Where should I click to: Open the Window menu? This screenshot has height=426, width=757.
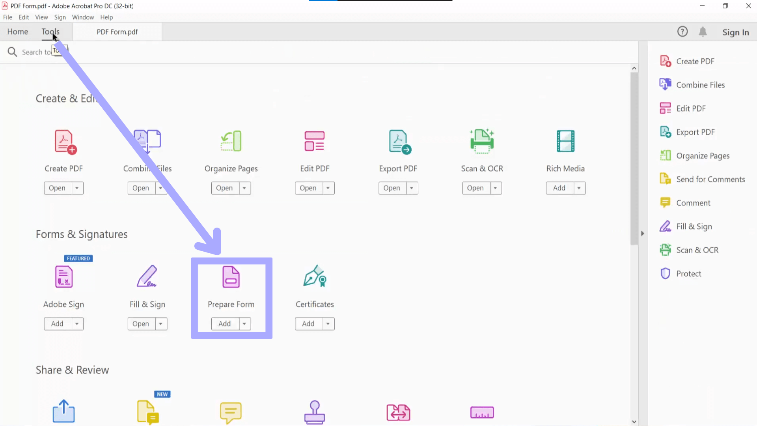pos(83,17)
